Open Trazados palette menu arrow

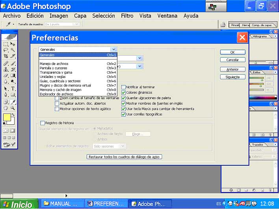pyautogui.click(x=275, y=145)
